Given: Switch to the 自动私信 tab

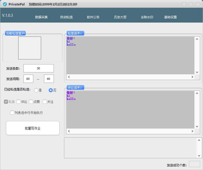Looking at the screenshot, I should pos(66,17).
